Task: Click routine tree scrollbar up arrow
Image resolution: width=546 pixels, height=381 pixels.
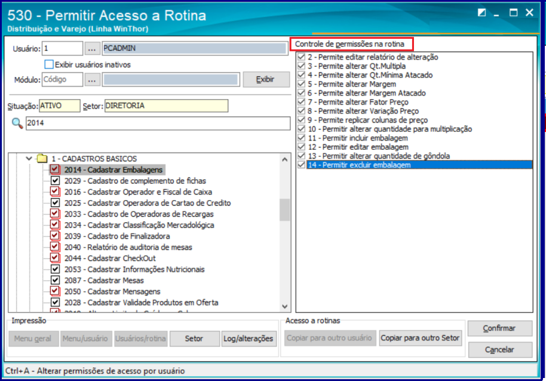Action: click(x=285, y=159)
